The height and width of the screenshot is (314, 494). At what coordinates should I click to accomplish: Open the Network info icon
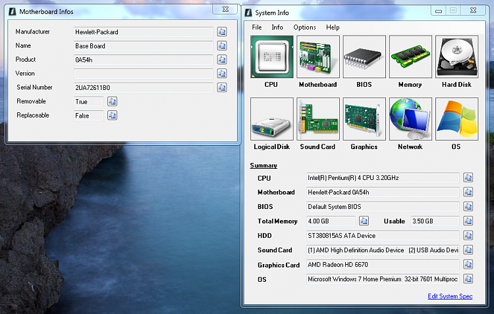coord(410,119)
